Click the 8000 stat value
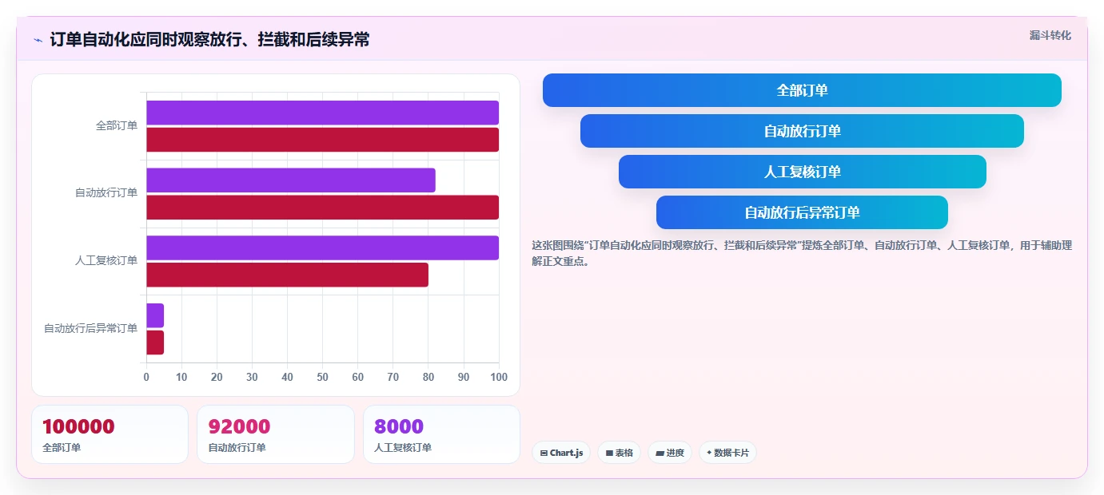The width and height of the screenshot is (1104, 495). click(x=399, y=427)
